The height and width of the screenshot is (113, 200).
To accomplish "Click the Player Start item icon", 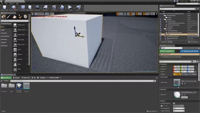I will (x=15, y=45).
